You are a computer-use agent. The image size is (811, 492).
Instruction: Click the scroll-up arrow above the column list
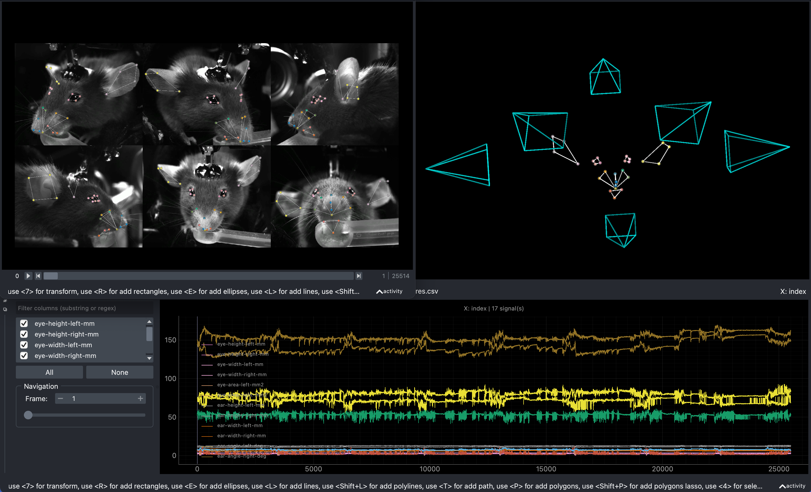pos(149,321)
